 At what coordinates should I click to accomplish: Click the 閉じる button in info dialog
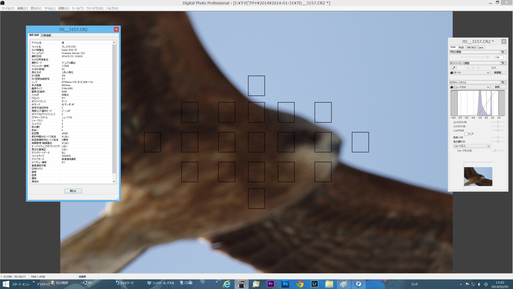click(x=73, y=191)
